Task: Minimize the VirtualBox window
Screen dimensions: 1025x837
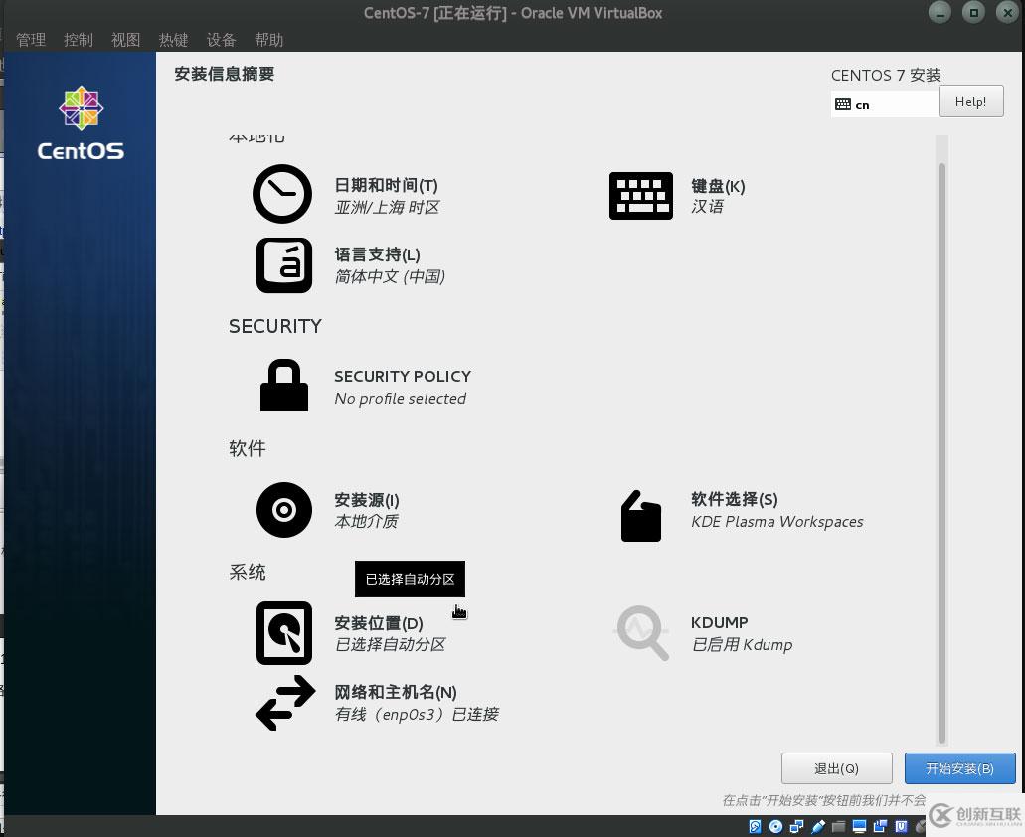Action: point(940,12)
